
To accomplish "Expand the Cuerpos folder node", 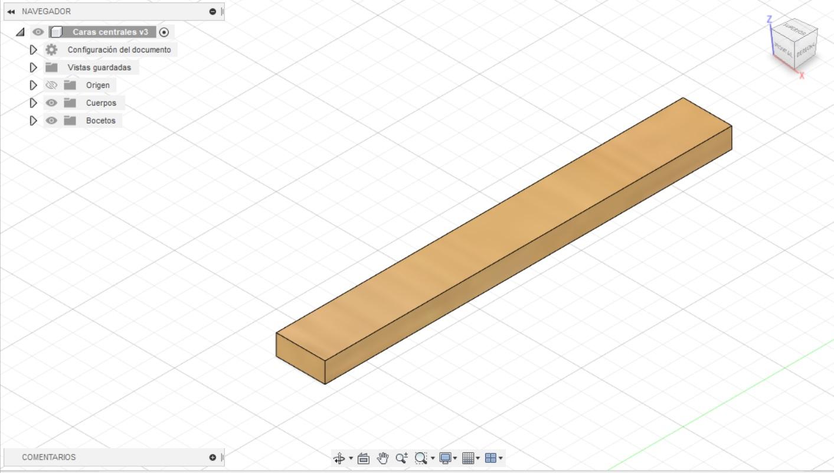I will 34,103.
